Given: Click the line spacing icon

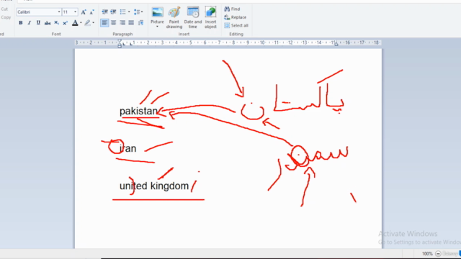Looking at the screenshot, I should pyautogui.click(x=137, y=12).
